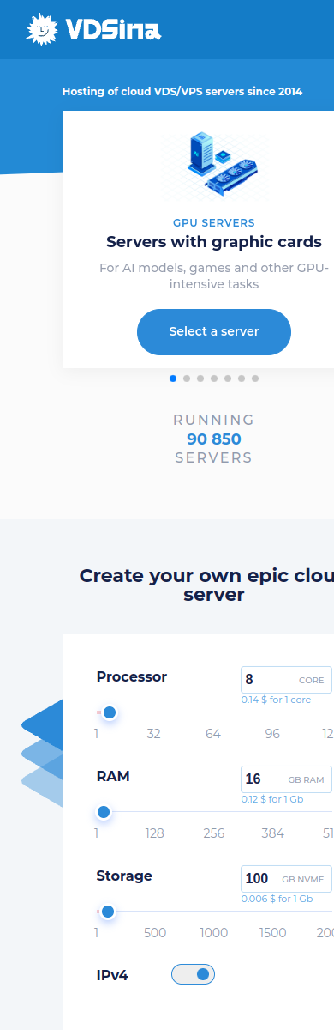Click the GPU servers illustration image
This screenshot has height=1030, width=334.
coord(213,164)
